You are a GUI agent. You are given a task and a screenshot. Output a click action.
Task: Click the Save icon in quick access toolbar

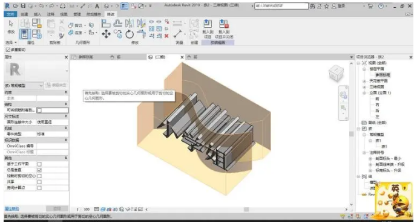click(23, 6)
